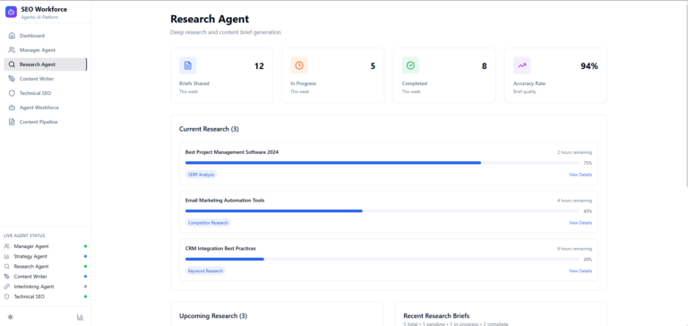The height and width of the screenshot is (326, 688).
Task: View Details for Email Marketing Automation Tools
Action: pyautogui.click(x=580, y=223)
